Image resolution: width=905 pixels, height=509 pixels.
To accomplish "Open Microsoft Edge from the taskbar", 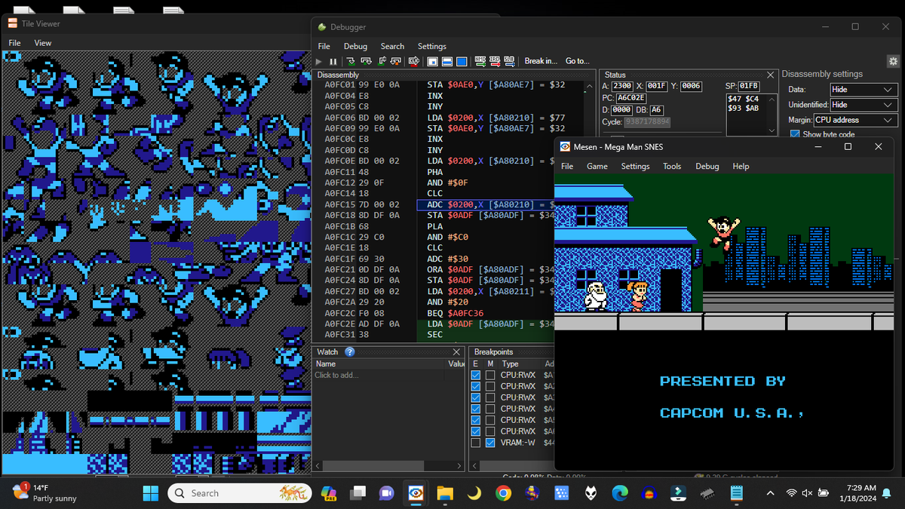I will [x=620, y=493].
